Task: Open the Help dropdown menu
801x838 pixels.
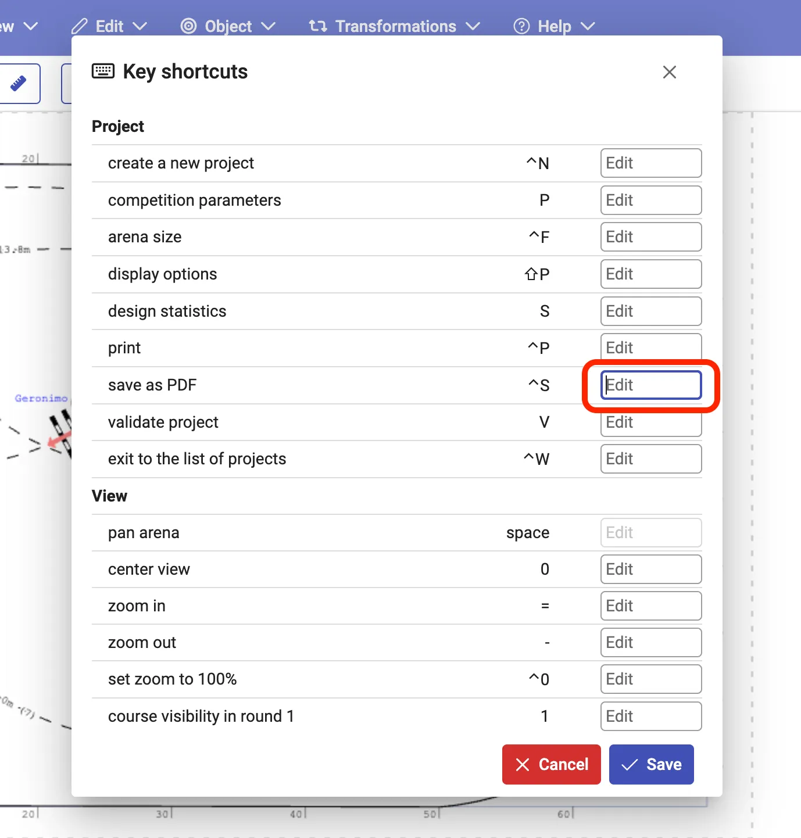Action: coord(554,26)
